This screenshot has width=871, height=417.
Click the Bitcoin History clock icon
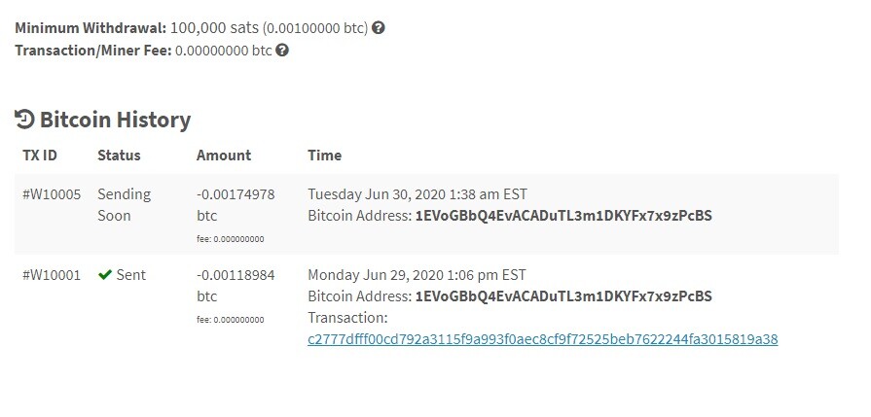point(24,120)
